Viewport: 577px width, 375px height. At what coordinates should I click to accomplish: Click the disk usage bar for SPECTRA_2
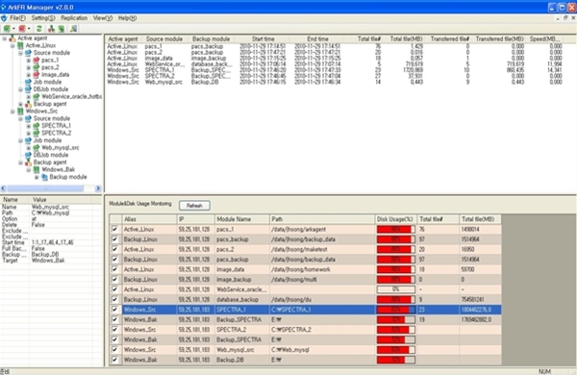tap(395, 330)
